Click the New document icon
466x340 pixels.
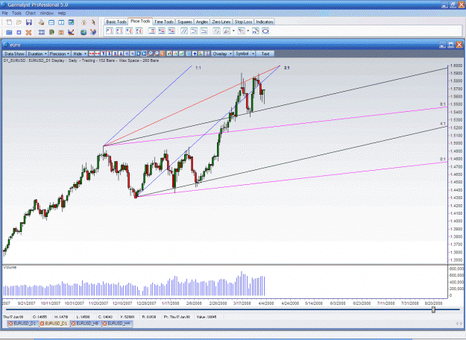coord(9,22)
